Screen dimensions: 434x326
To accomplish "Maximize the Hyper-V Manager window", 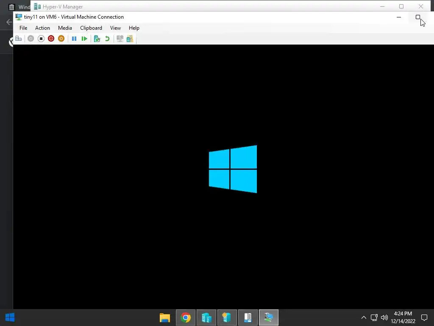I will tap(401, 6).
